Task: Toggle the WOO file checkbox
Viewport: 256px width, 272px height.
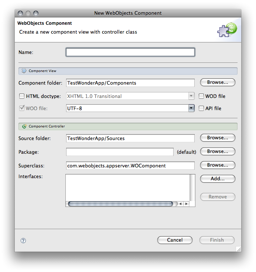Action: pos(22,108)
